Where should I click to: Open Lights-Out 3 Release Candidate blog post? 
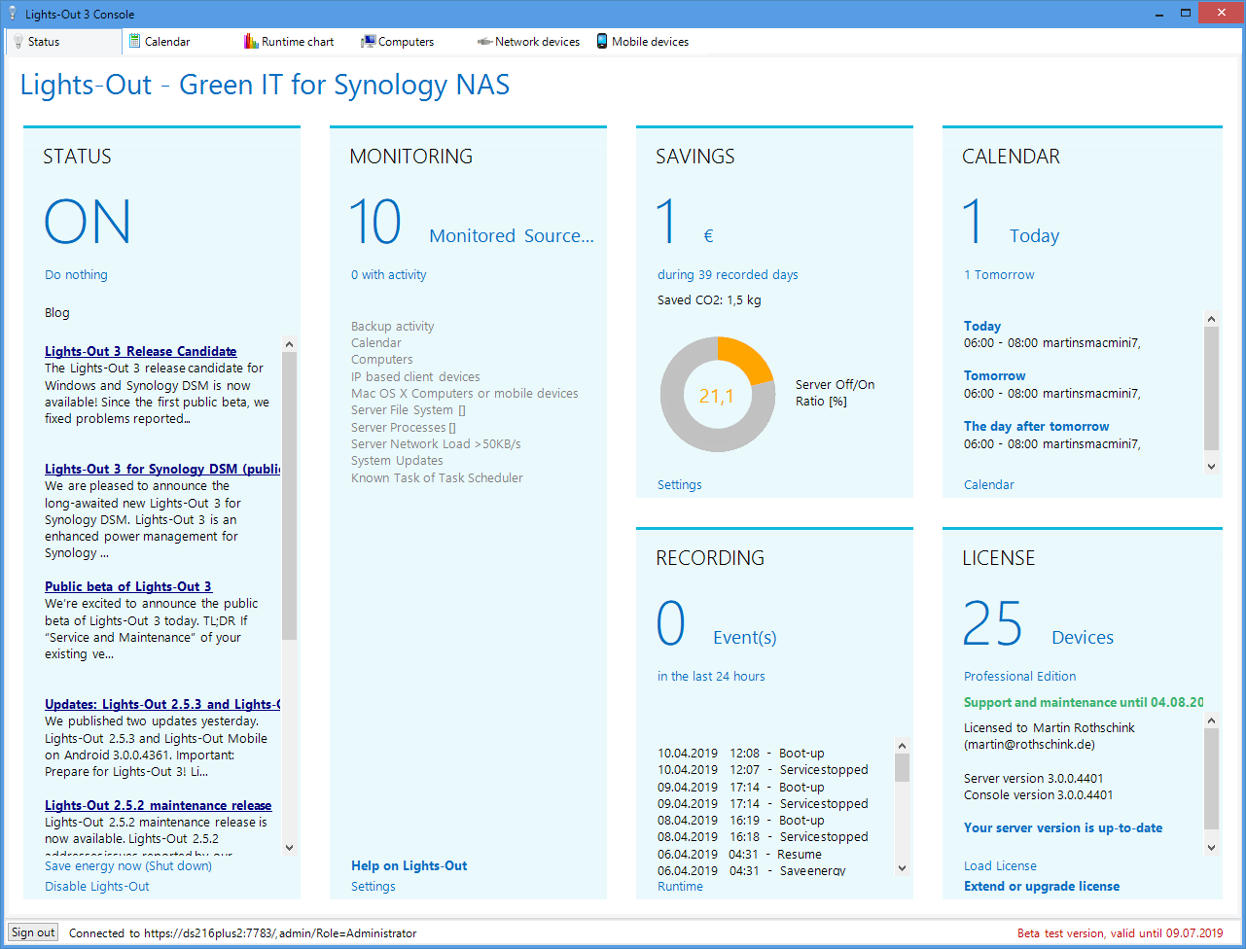(141, 351)
